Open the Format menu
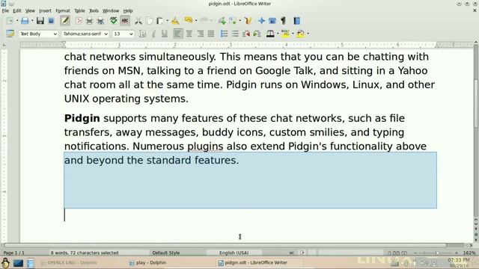 pos(63,10)
